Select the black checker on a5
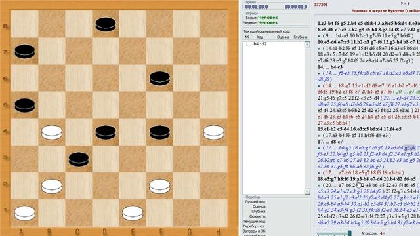Image resolution: width=420 pixels, height=236 pixels. click(25, 105)
